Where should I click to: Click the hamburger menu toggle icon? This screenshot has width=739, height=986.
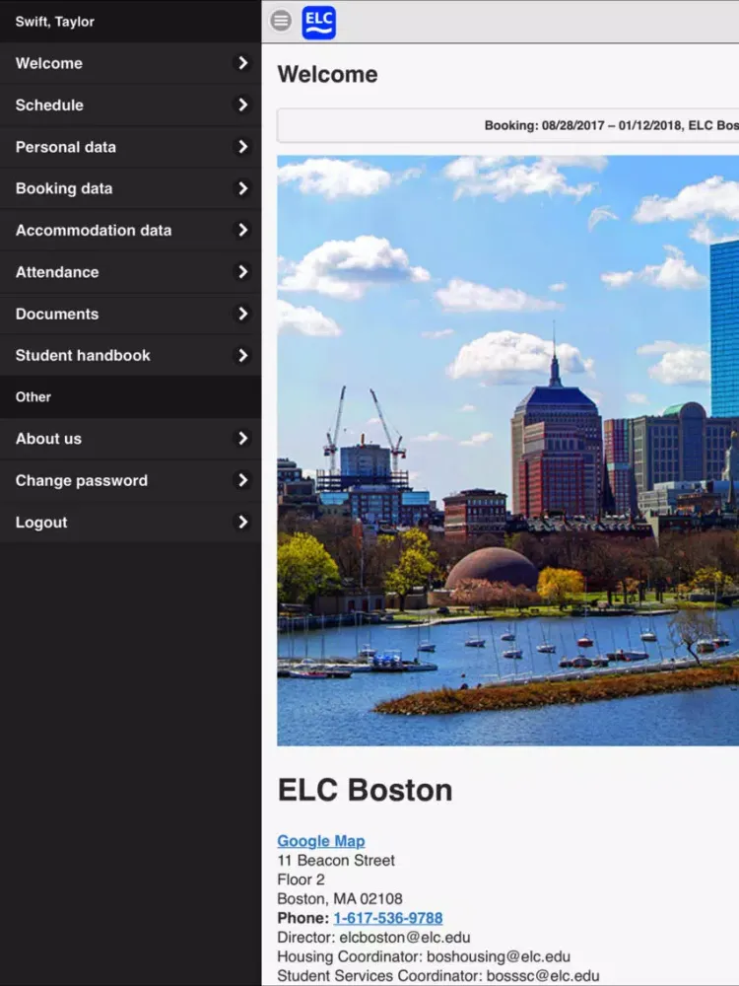[x=281, y=21]
